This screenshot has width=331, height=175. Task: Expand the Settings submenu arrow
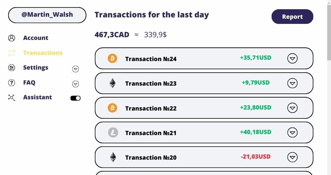click(x=76, y=69)
